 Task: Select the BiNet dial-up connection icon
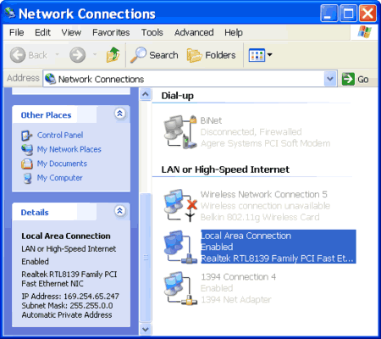click(180, 131)
